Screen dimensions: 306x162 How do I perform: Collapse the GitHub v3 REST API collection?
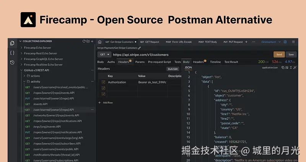[x=21, y=70]
